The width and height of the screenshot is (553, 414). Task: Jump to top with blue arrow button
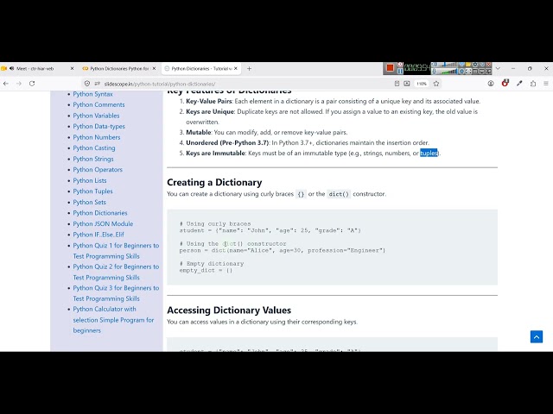pos(536,337)
